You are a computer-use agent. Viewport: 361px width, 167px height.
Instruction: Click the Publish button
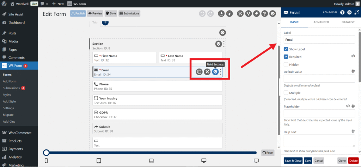(x=78, y=14)
